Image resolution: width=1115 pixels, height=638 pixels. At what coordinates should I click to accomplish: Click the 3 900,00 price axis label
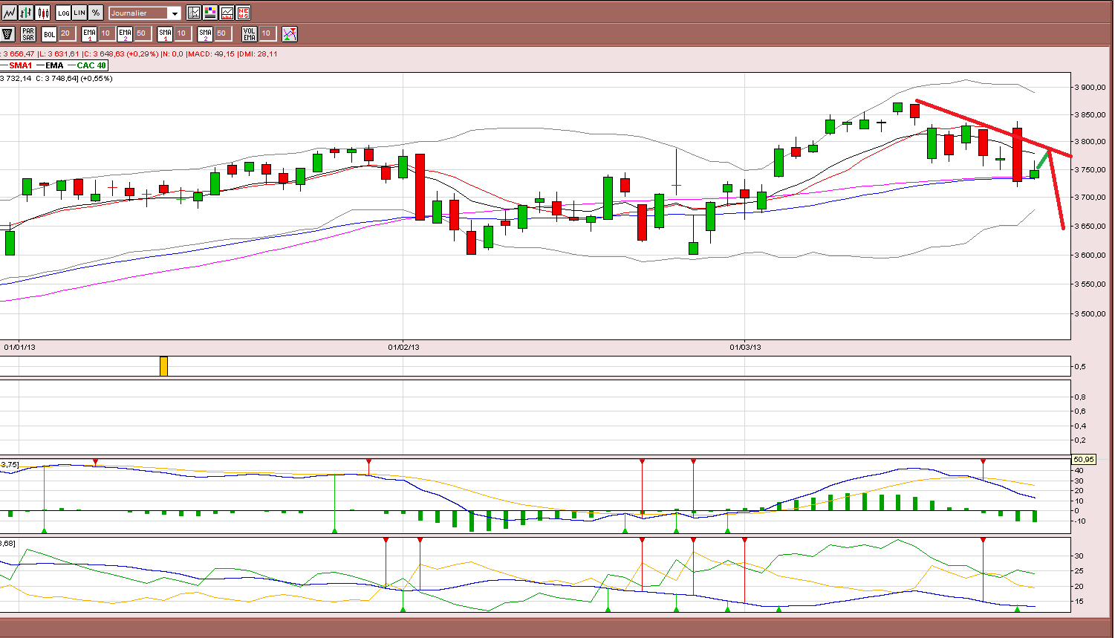[x=1090, y=87]
